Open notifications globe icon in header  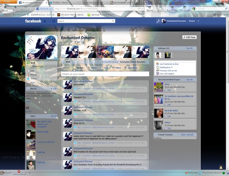54,21
